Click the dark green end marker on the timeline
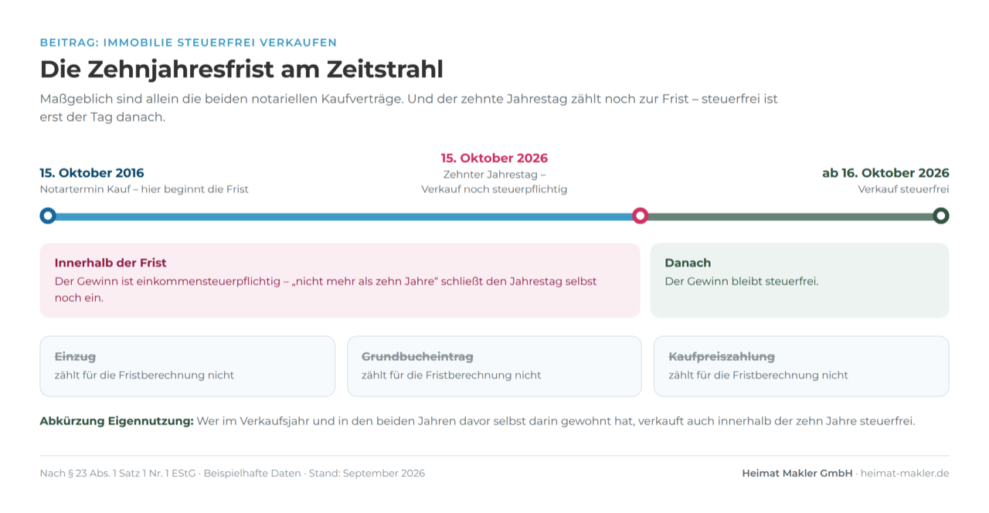989x513 pixels. pyautogui.click(x=940, y=216)
